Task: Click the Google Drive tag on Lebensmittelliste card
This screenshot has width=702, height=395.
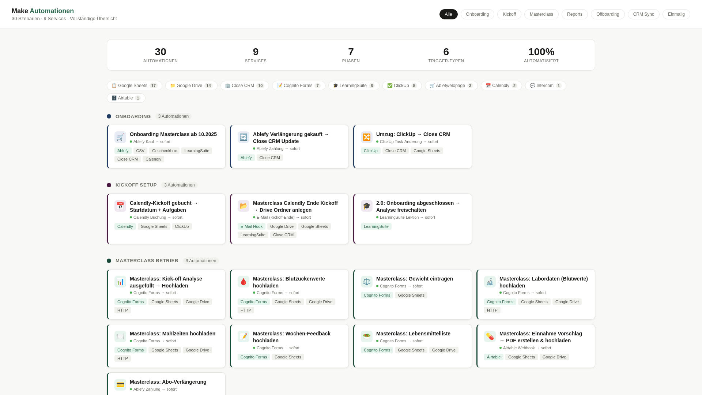Action: [x=444, y=350]
